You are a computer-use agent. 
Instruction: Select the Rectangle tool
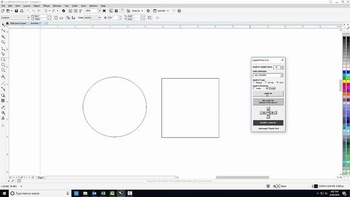(x=3, y=60)
